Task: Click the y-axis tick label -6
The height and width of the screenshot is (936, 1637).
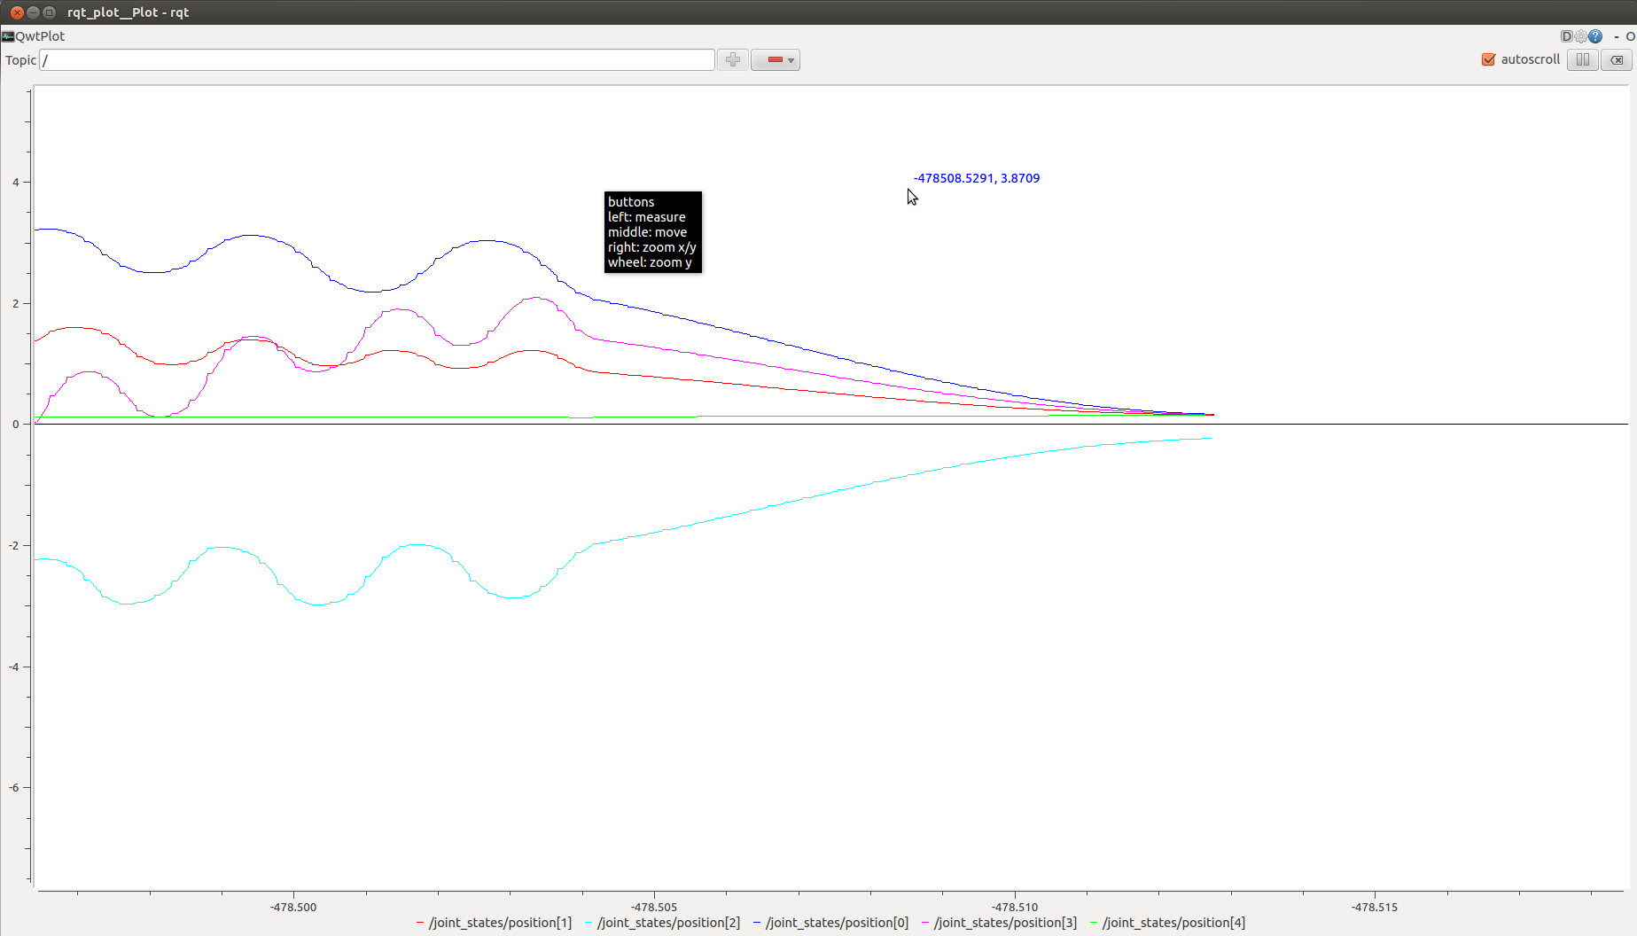Action: tap(13, 787)
